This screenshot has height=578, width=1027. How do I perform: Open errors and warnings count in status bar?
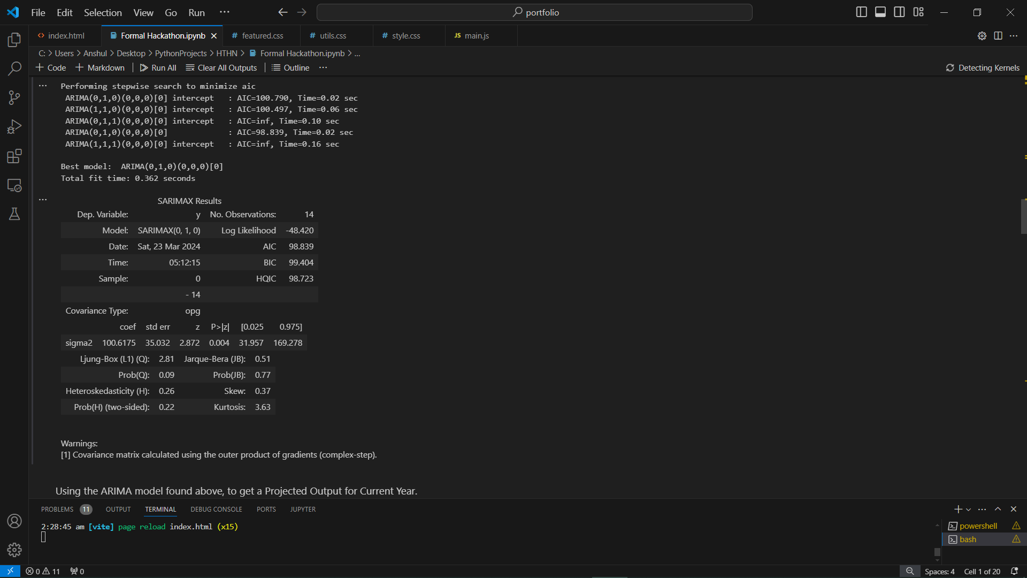coord(43,572)
